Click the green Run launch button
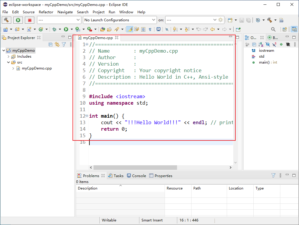This screenshot has height=225, width=299. pos(18,20)
